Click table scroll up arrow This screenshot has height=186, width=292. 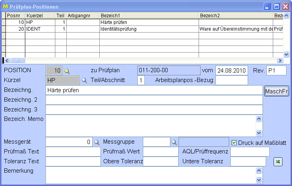click(286, 15)
